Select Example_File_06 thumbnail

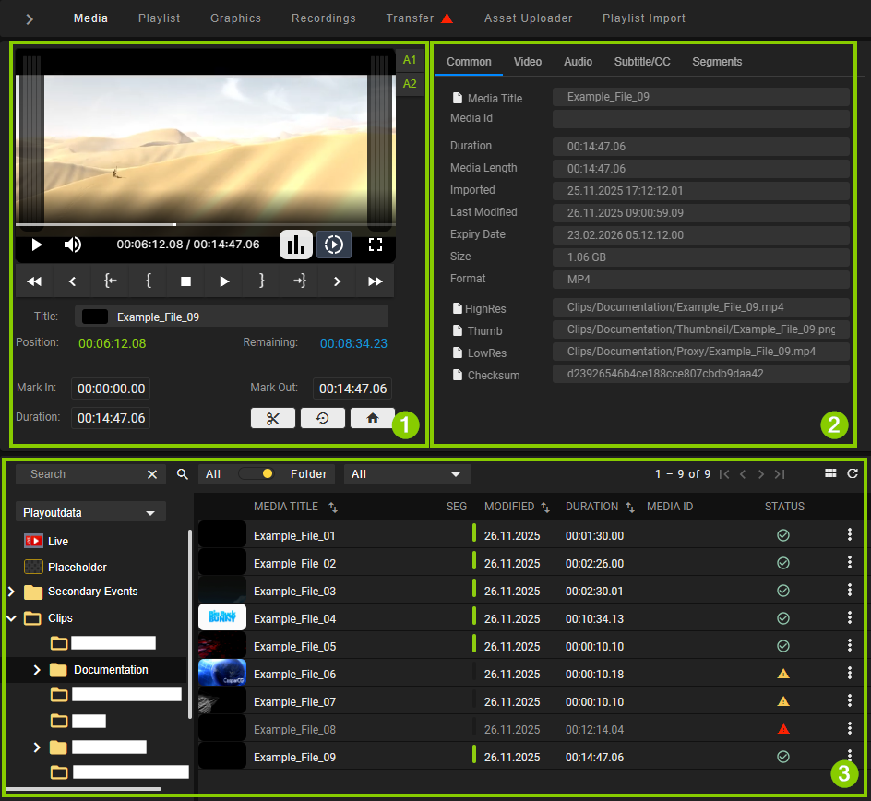pyautogui.click(x=222, y=674)
